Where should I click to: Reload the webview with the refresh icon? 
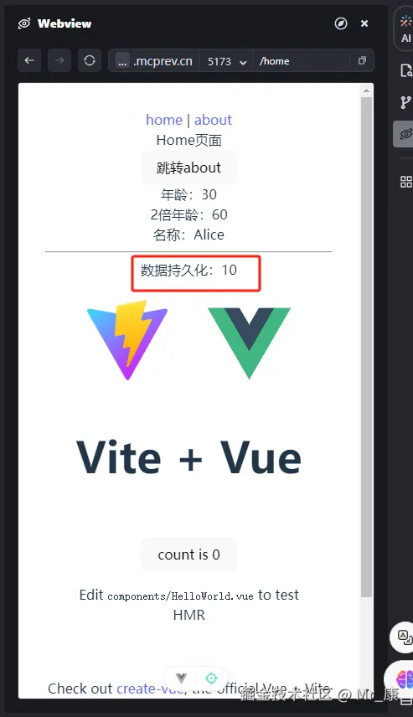pyautogui.click(x=90, y=60)
